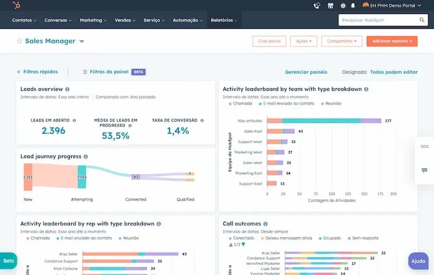Open the Vendas menu
The height and width of the screenshot is (275, 434).
coord(125,20)
